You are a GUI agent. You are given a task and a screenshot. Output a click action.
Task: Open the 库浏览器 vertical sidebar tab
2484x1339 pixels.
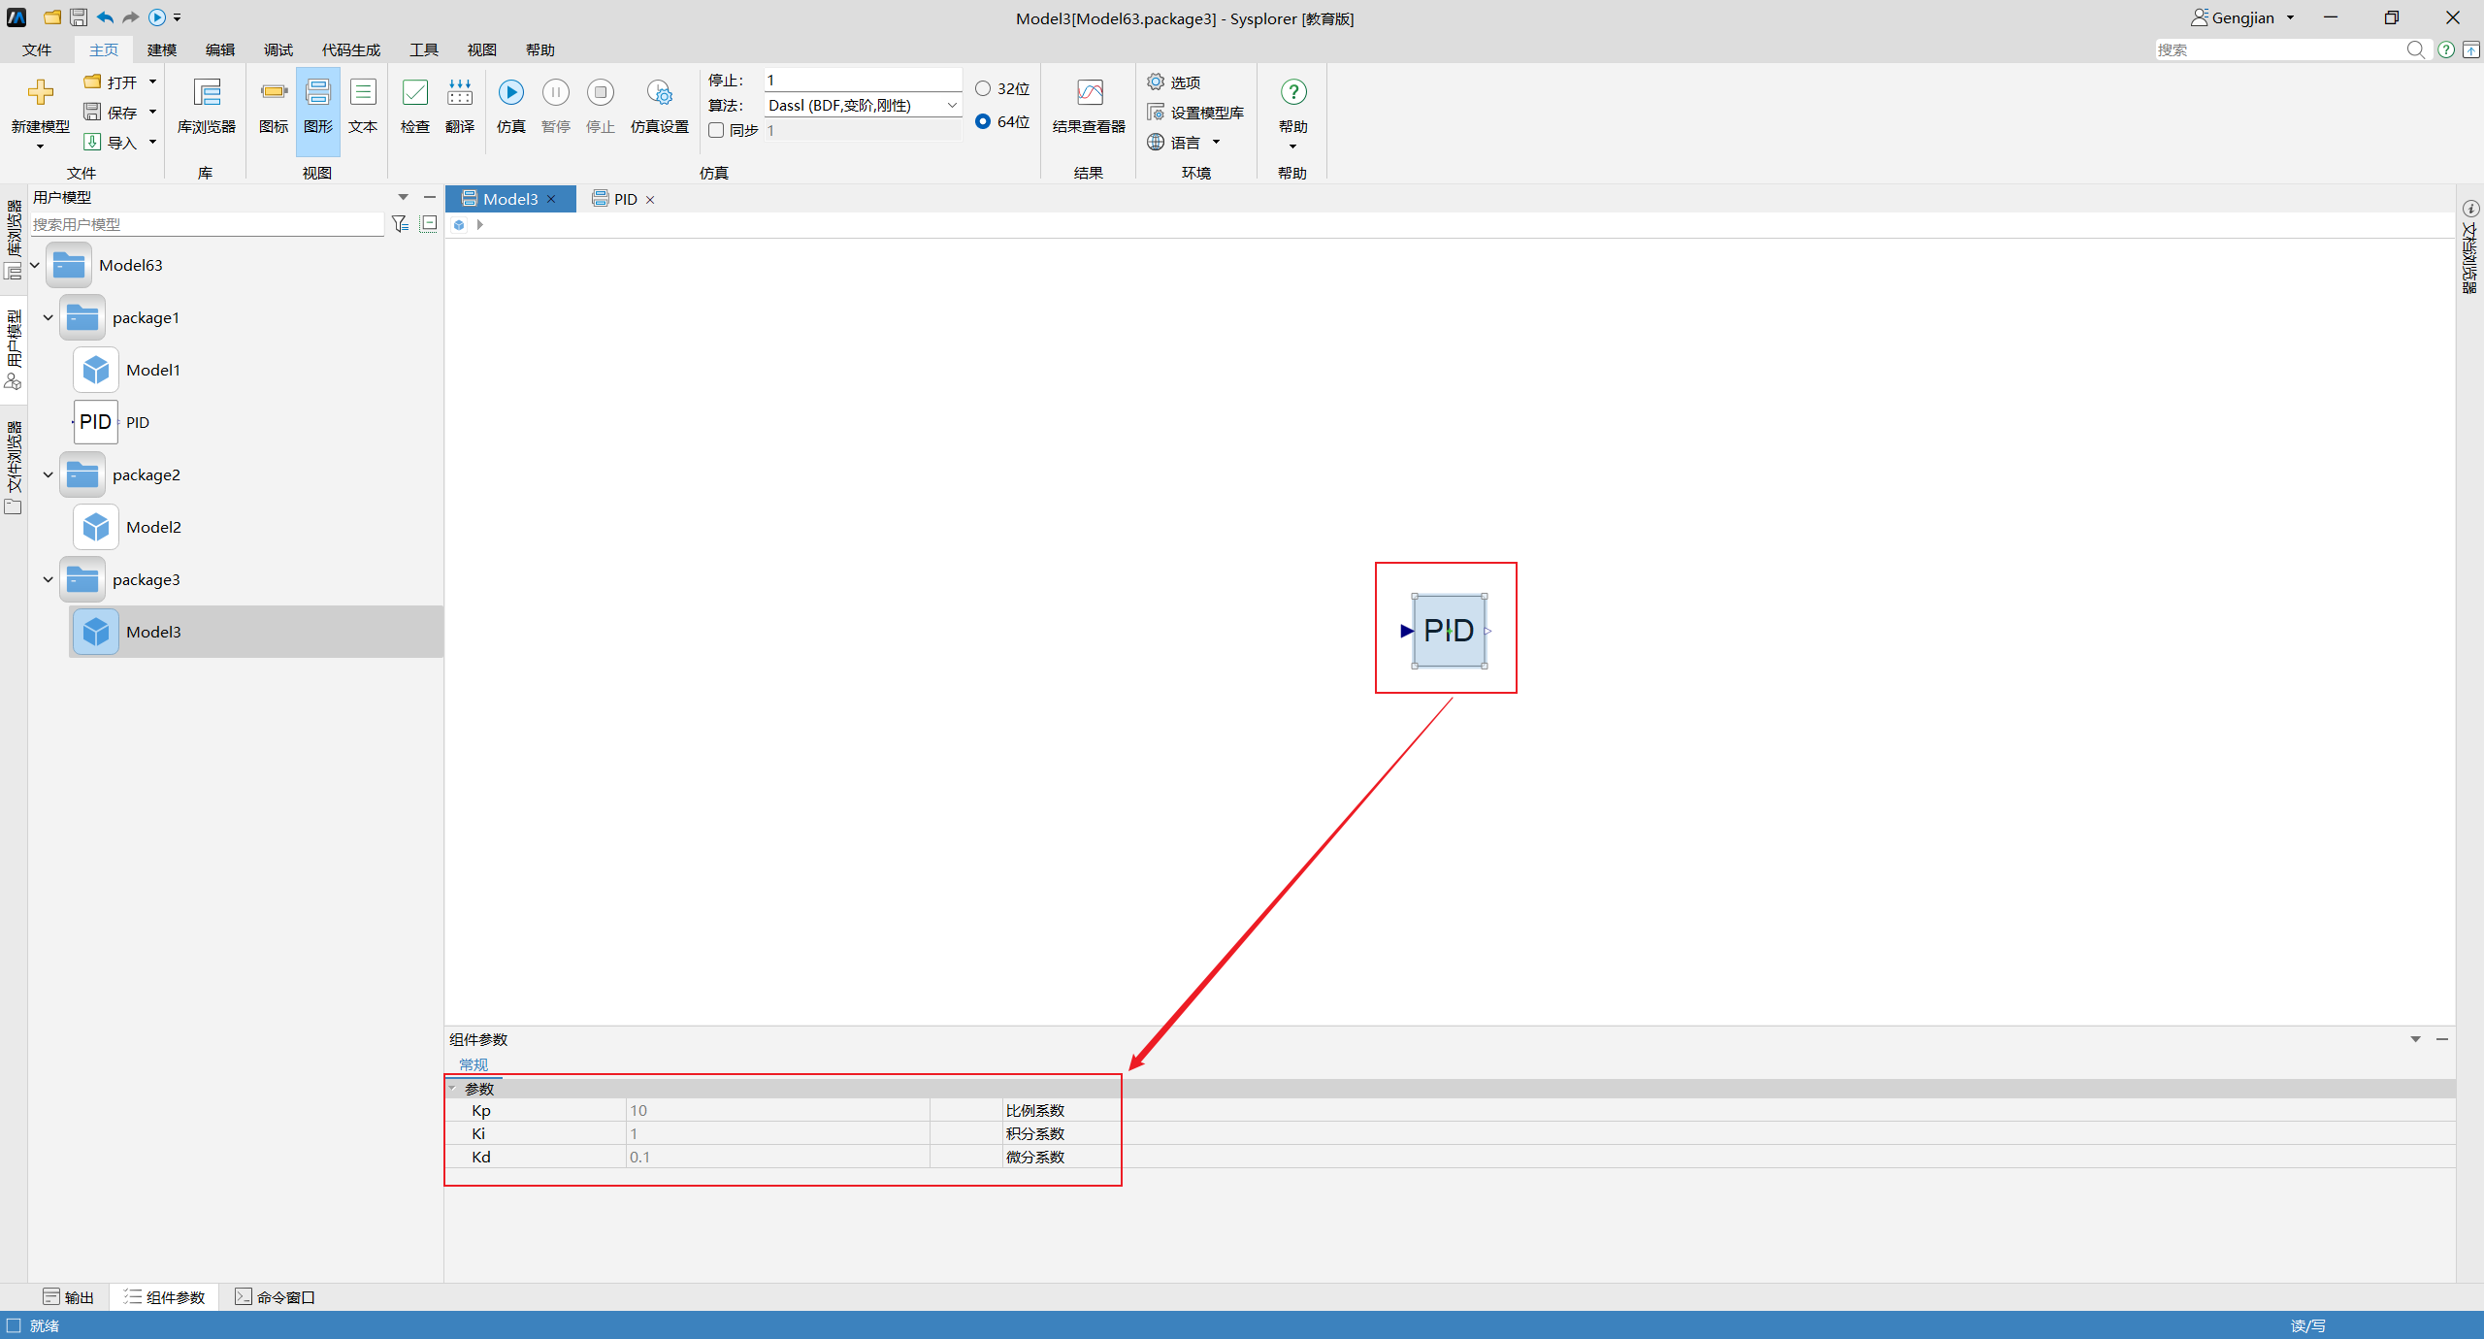pos(14,239)
